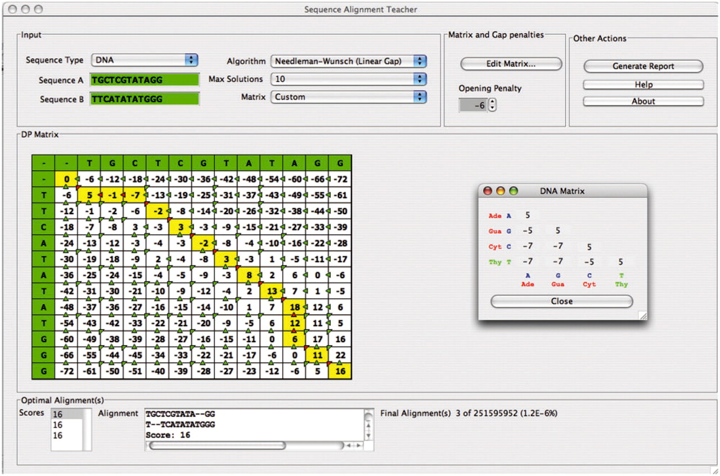The width and height of the screenshot is (720, 476).
Task: Click inside the Sequence B input field
Action: pyautogui.click(x=145, y=98)
